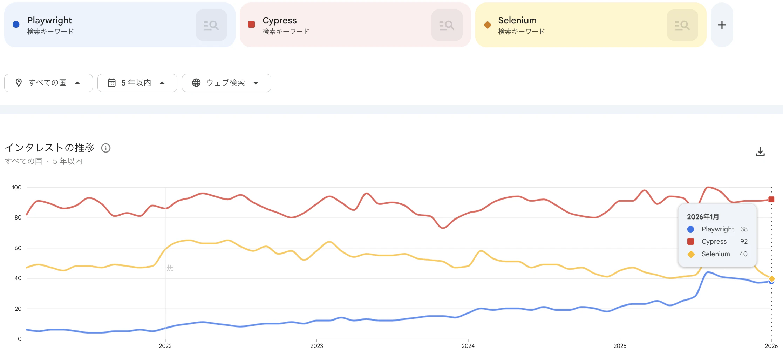The width and height of the screenshot is (783, 357).
Task: Click 検索キーワード label under Playwright
Action: pyautogui.click(x=50, y=31)
